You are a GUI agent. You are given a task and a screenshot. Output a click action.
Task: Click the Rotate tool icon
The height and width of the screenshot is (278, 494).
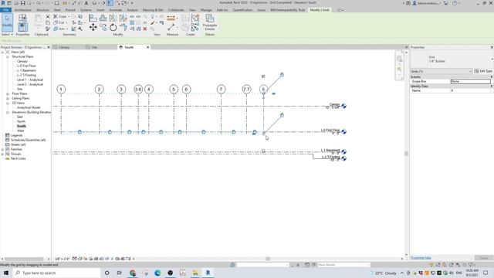point(113,28)
